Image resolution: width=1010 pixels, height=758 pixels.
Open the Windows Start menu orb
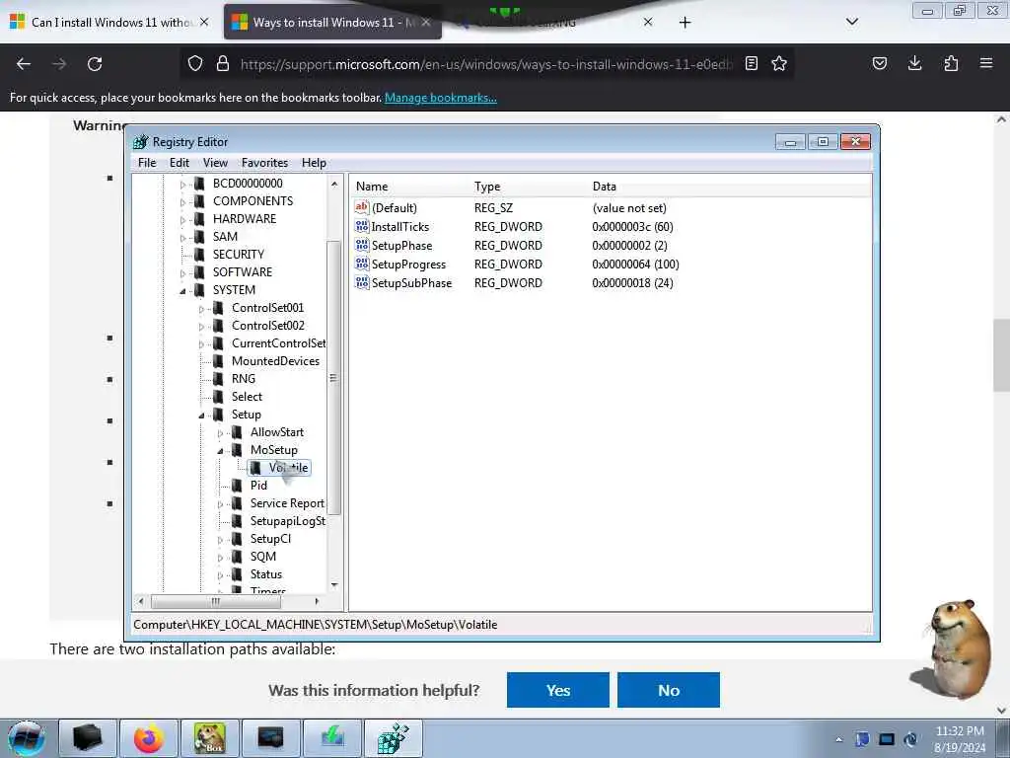coord(26,738)
